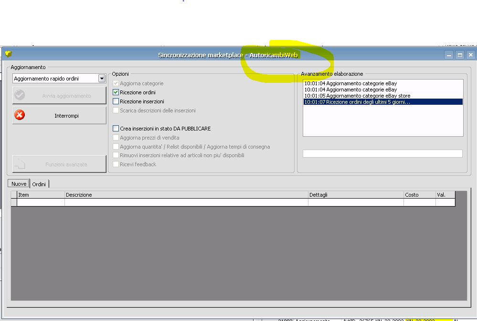Toggle Aggiorna prezzi di vendita checkbox
This screenshot has width=477, height=321.
pyautogui.click(x=116, y=138)
